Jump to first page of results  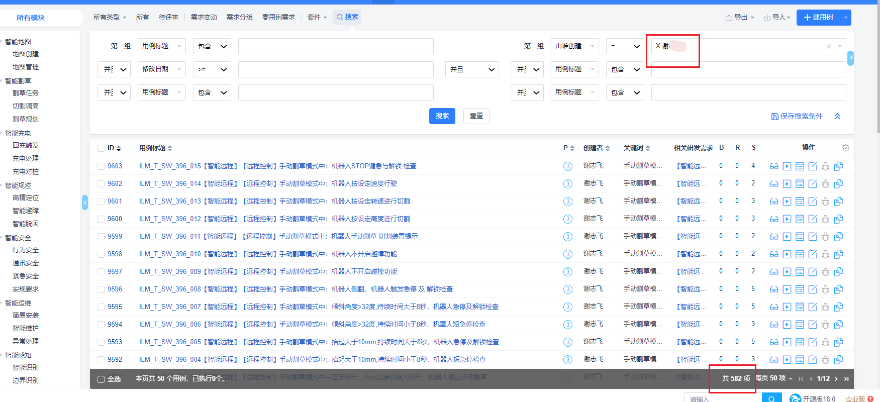coord(801,379)
